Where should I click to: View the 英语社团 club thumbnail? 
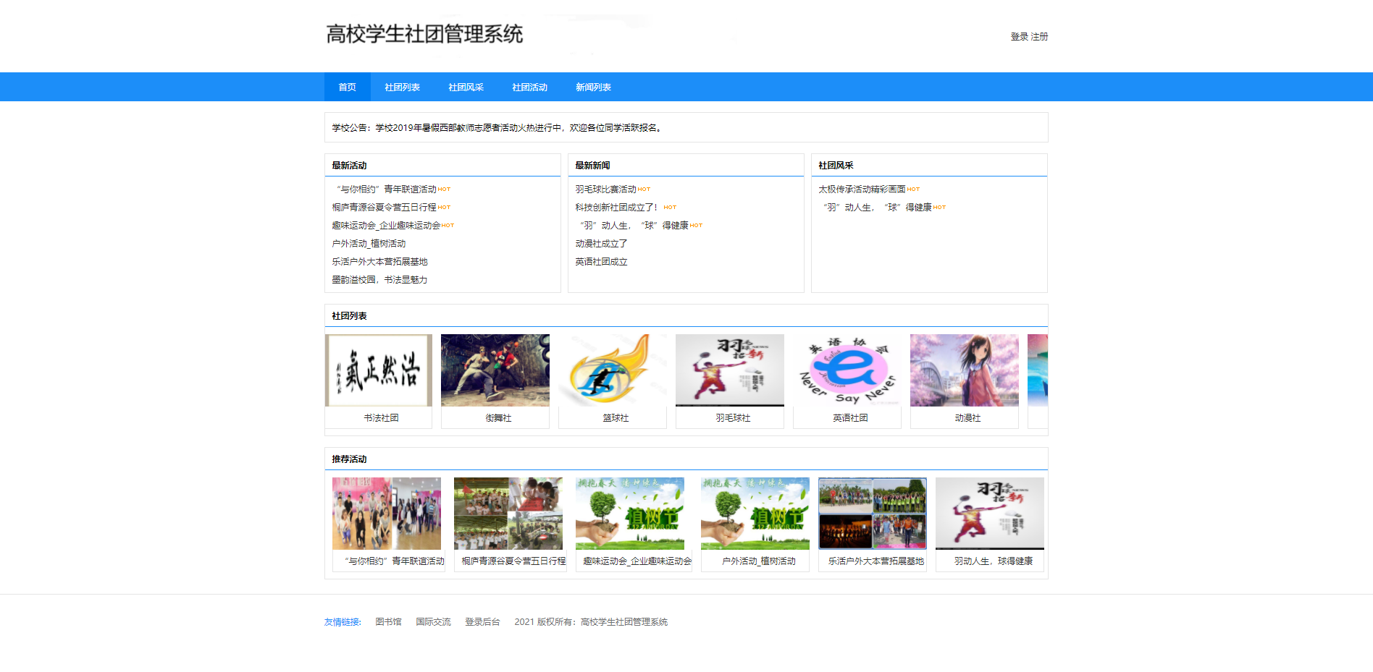tap(847, 370)
